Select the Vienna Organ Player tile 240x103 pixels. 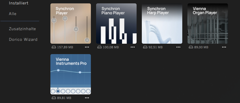(x=208, y=23)
